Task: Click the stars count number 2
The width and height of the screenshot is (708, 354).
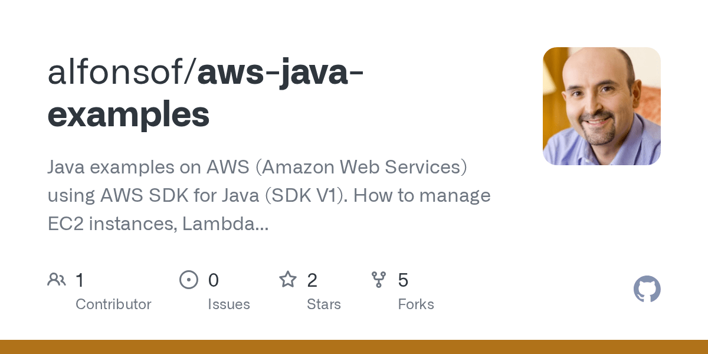Action: (312, 280)
